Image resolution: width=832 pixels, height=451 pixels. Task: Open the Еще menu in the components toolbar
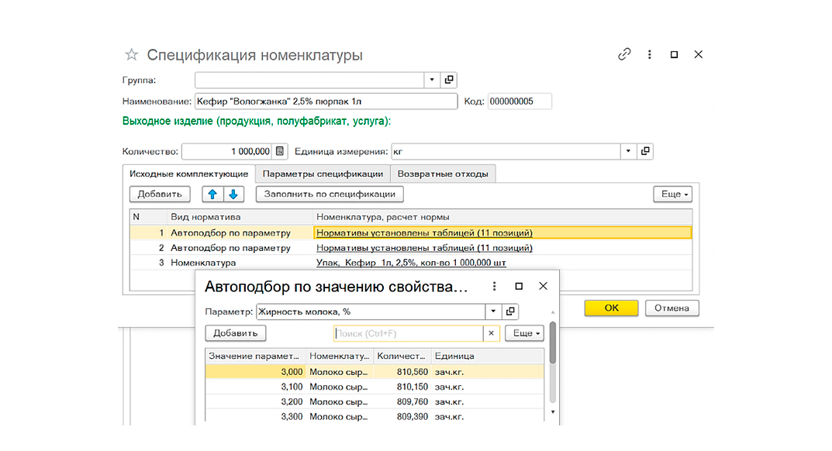(673, 195)
